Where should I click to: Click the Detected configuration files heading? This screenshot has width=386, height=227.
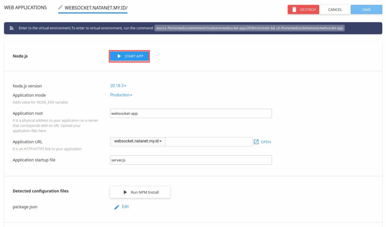tap(41, 191)
